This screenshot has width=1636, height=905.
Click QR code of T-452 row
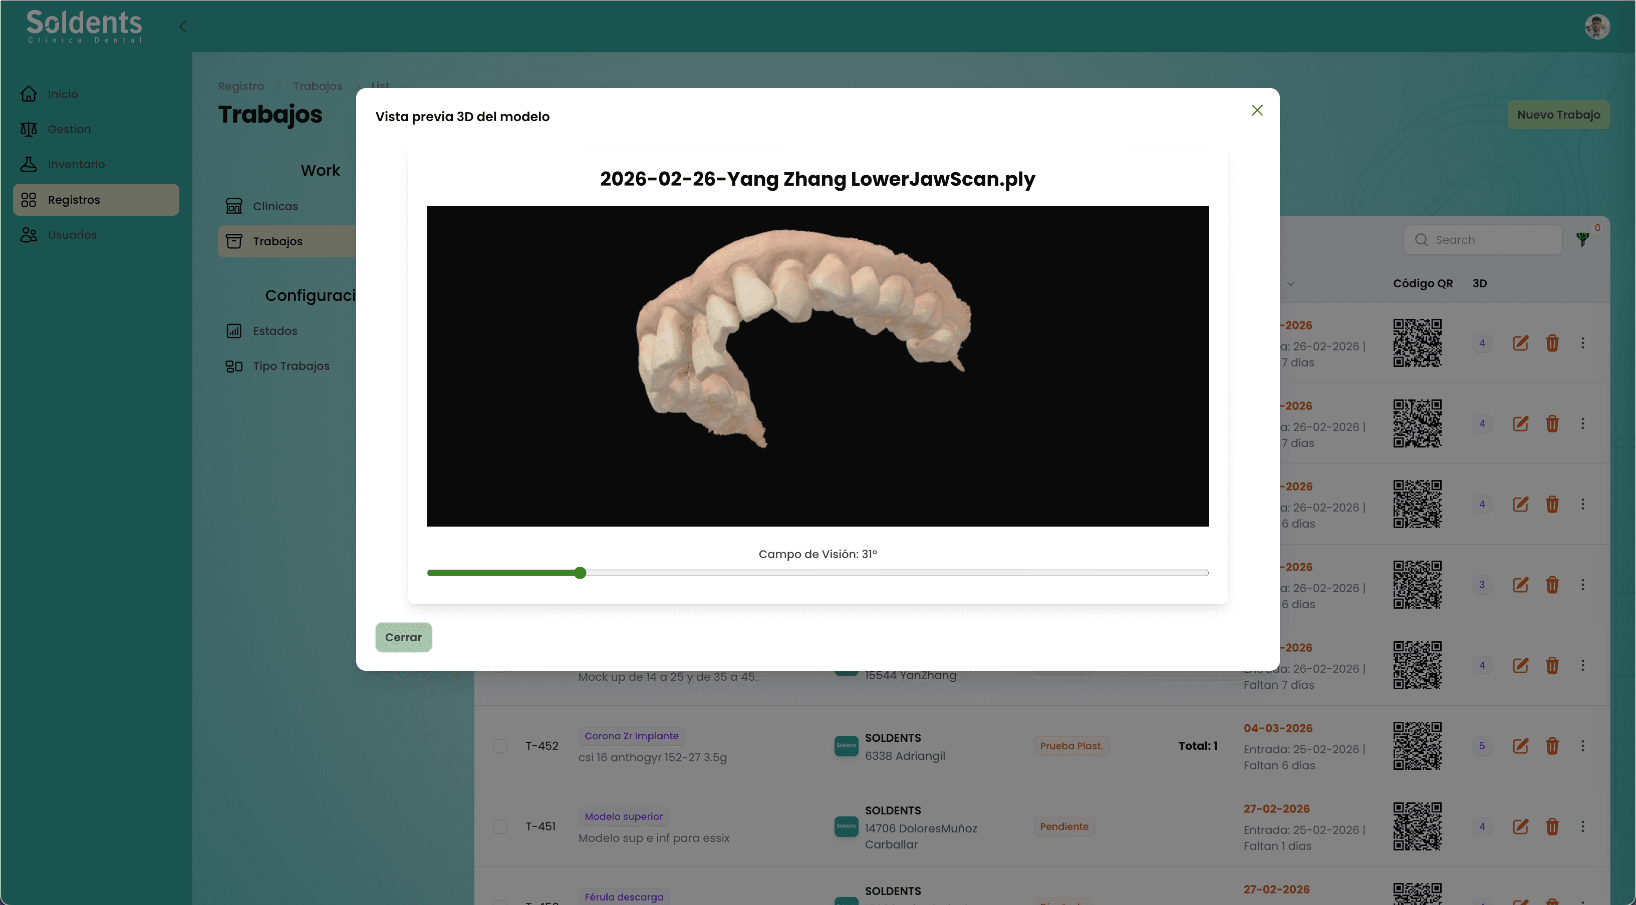1417,746
